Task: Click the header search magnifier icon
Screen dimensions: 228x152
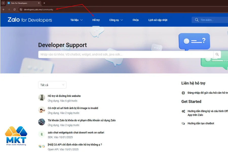Action: tap(197, 20)
